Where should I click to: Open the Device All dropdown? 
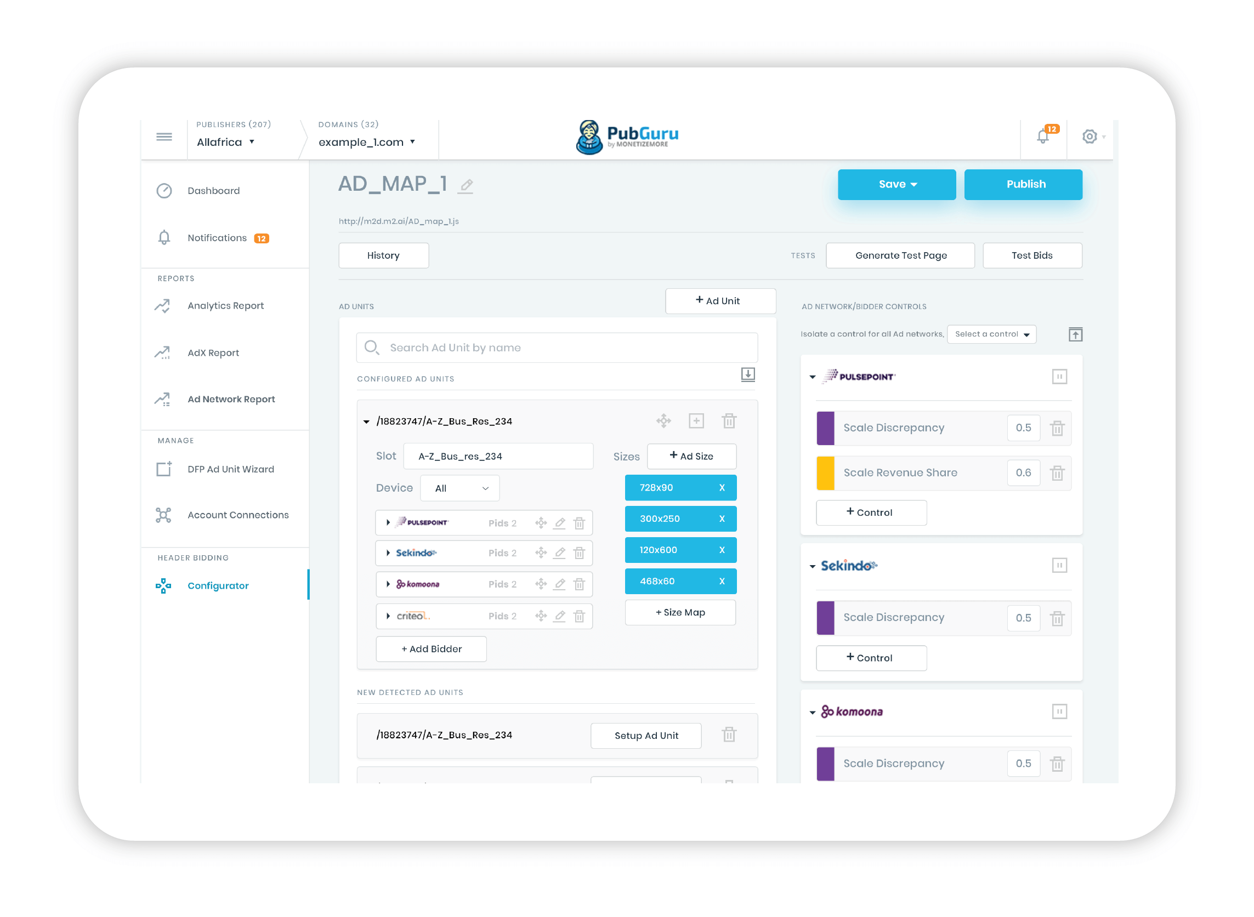[x=460, y=488]
